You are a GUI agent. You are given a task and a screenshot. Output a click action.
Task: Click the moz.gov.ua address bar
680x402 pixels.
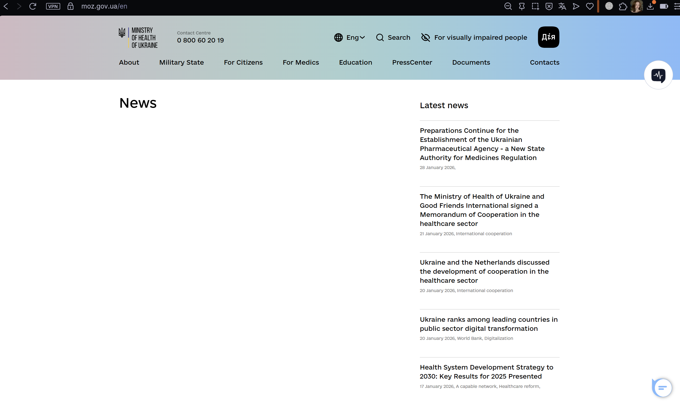104,6
